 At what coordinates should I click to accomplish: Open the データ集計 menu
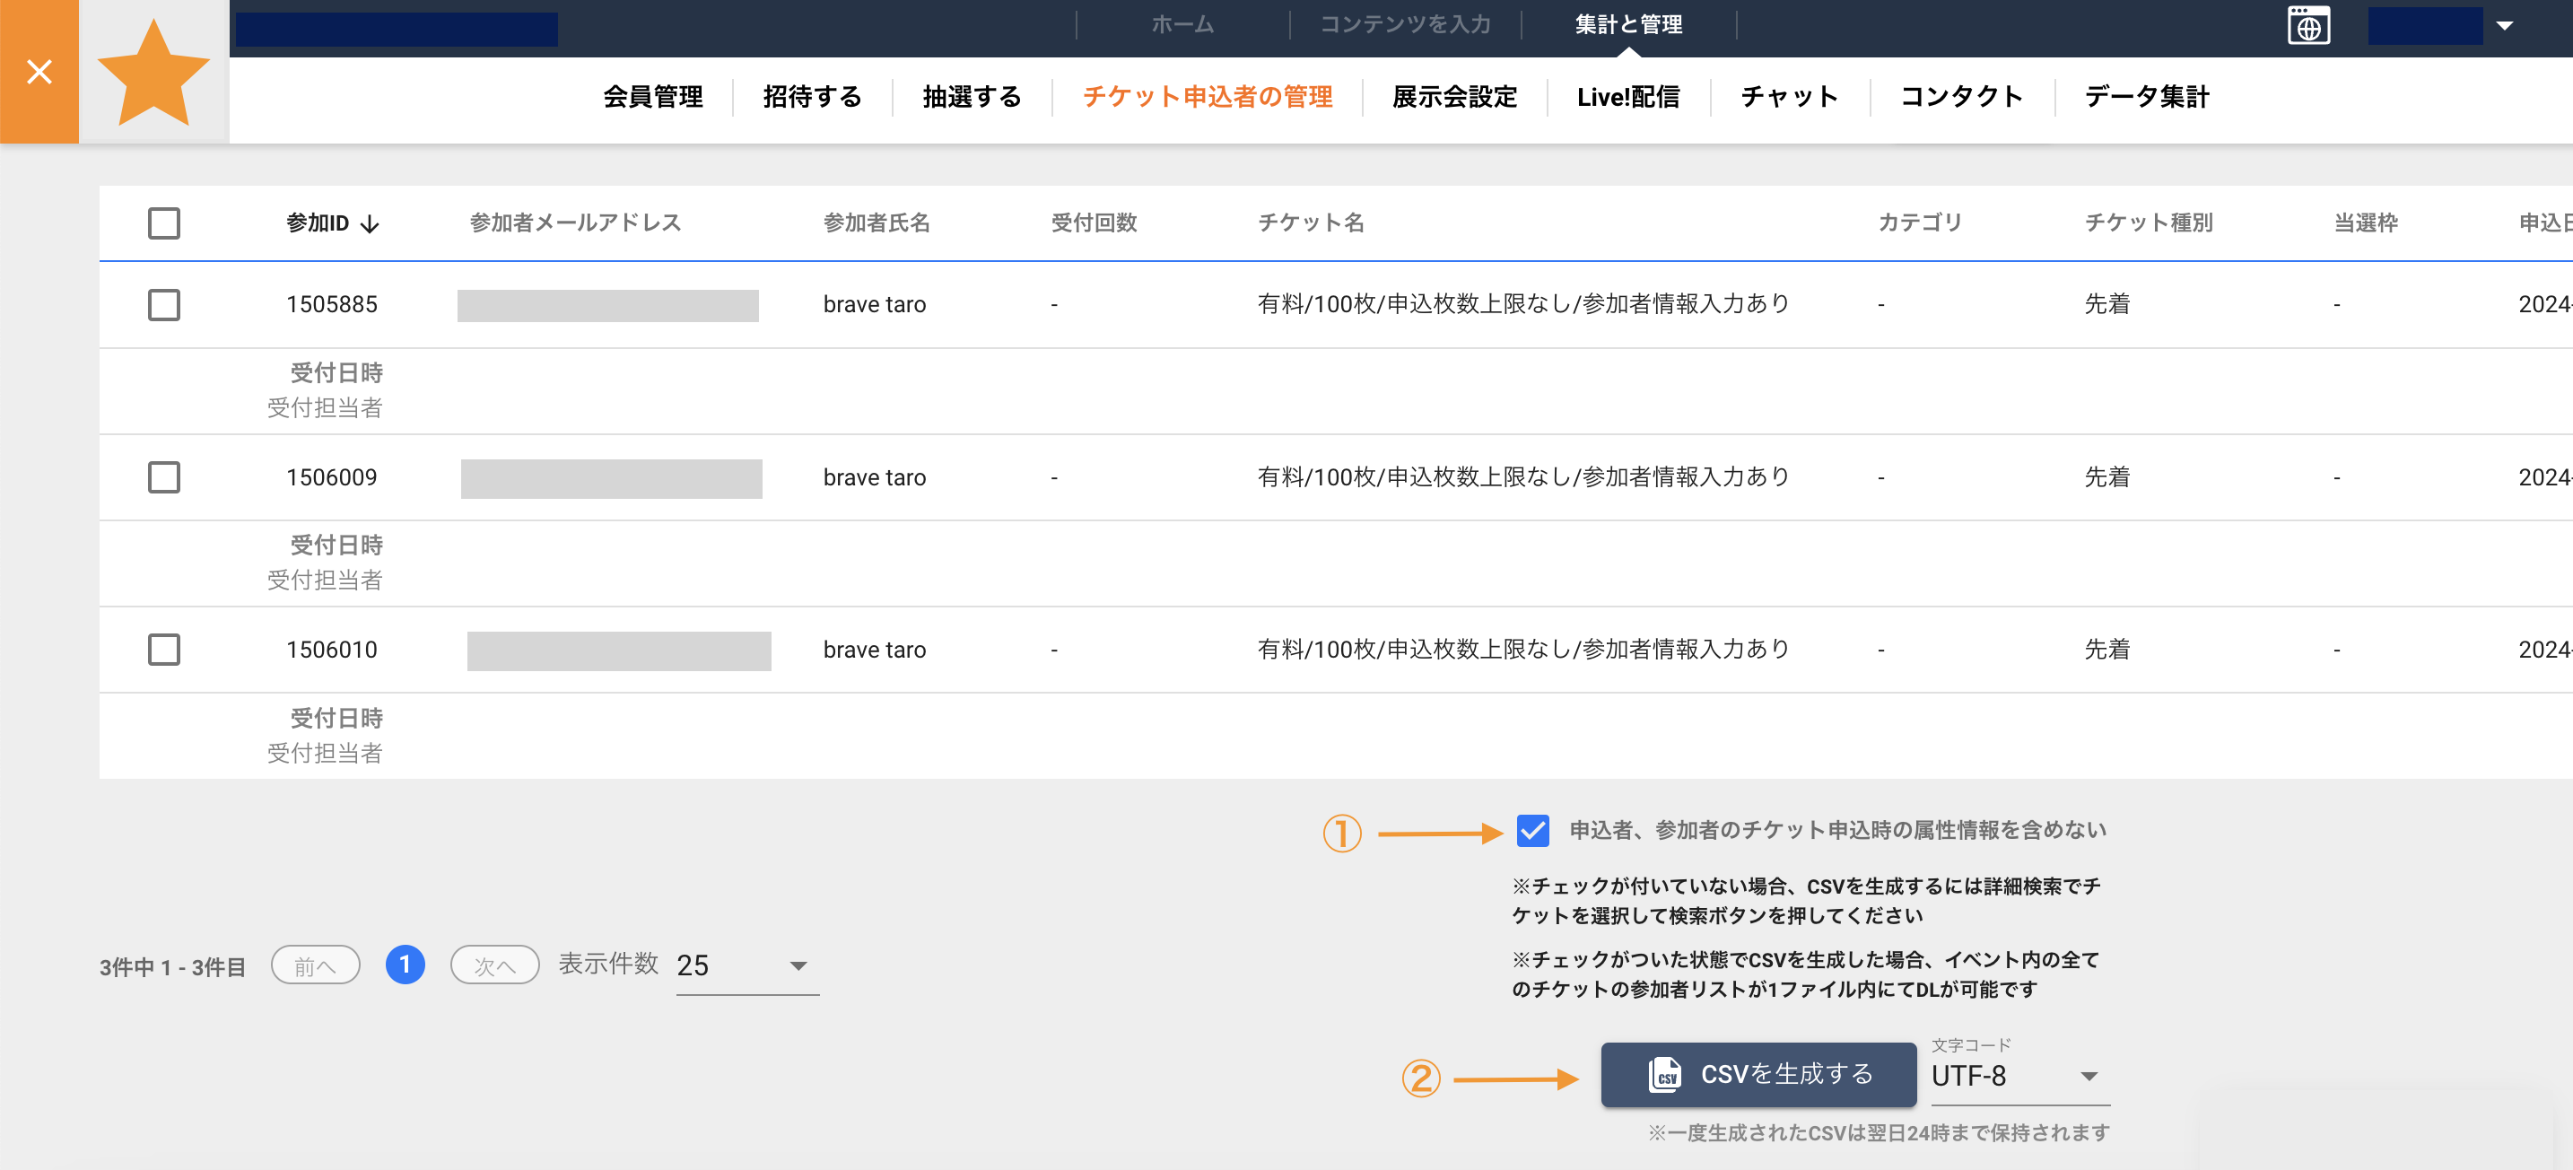2147,97
